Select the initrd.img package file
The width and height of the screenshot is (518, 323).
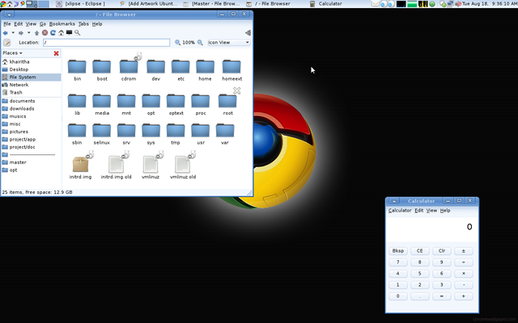click(x=81, y=165)
